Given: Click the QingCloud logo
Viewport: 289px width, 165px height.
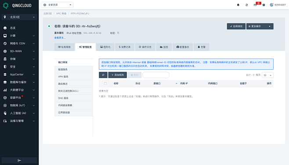Looking at the screenshot, I should (x=17, y=6).
